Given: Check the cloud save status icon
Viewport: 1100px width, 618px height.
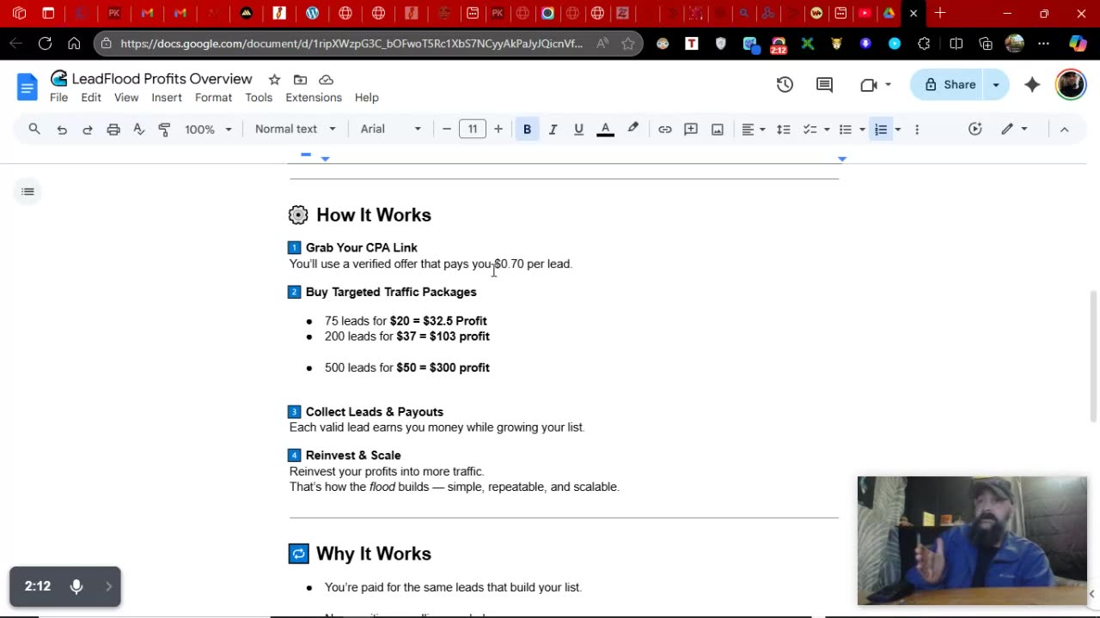Looking at the screenshot, I should 326,79.
